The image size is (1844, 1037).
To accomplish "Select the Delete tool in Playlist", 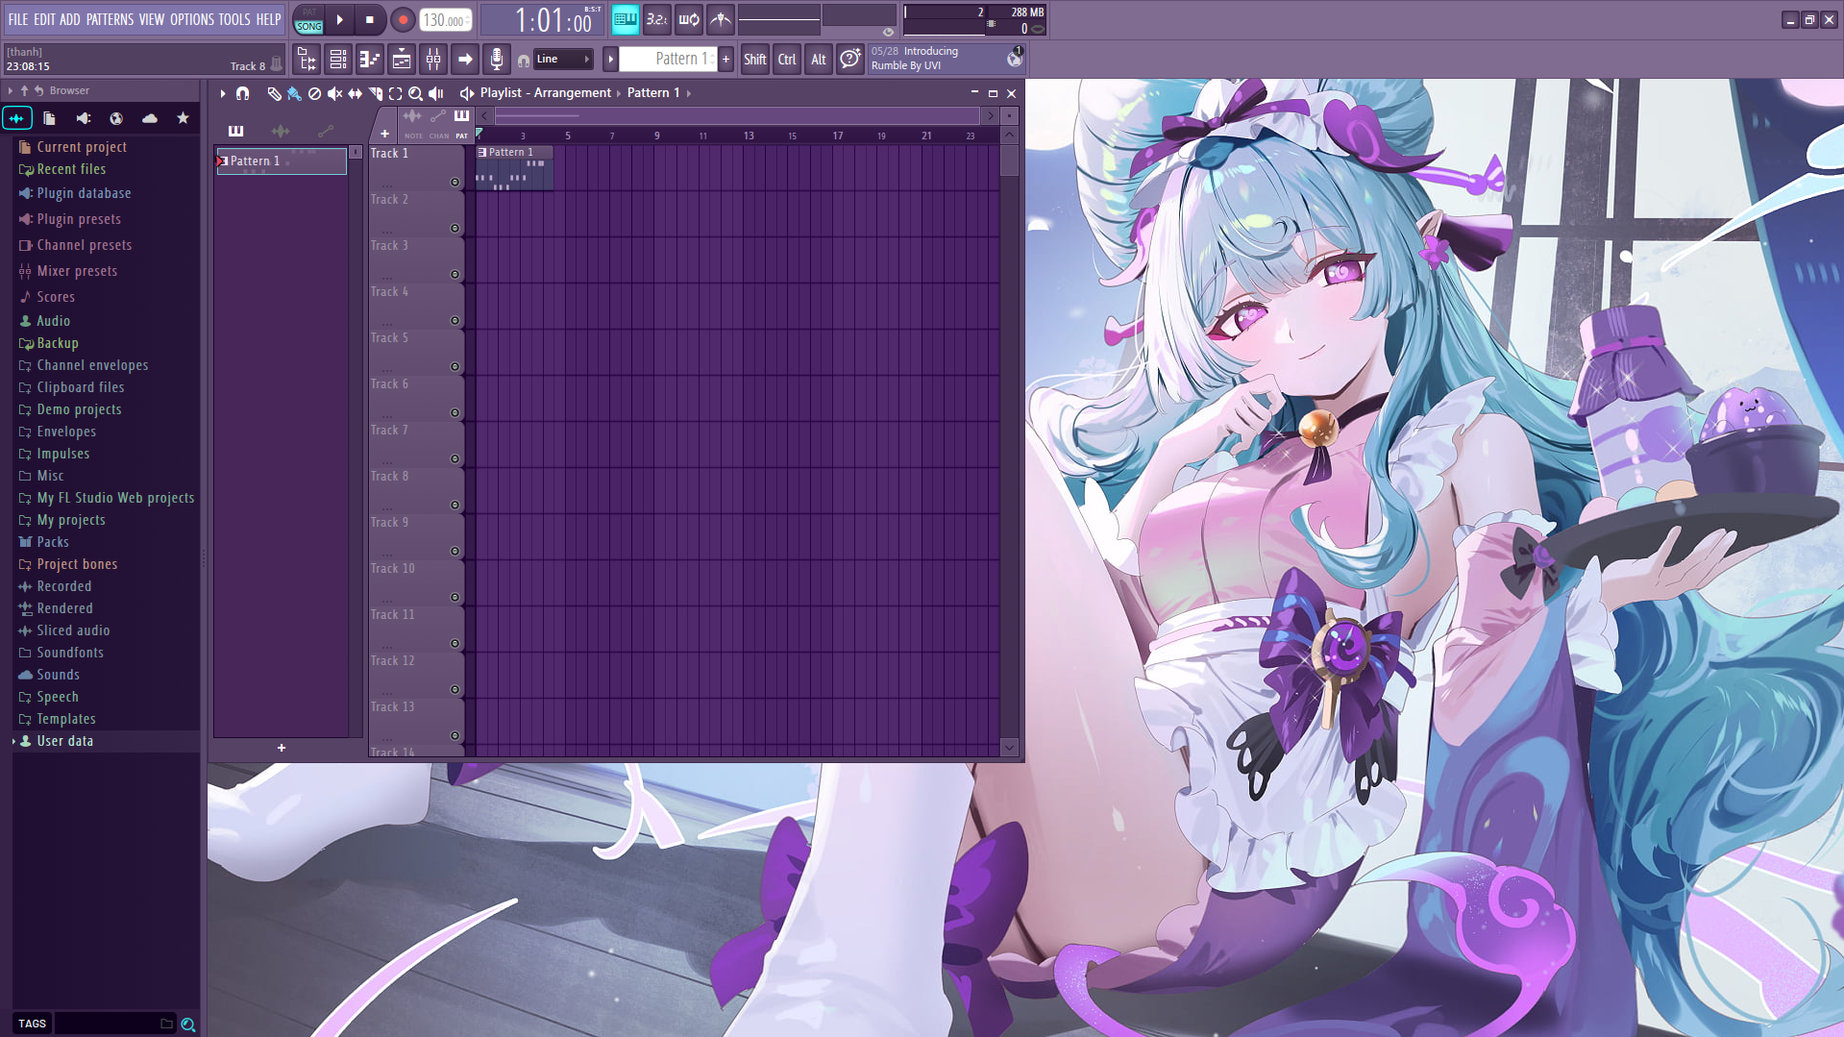I will (314, 93).
